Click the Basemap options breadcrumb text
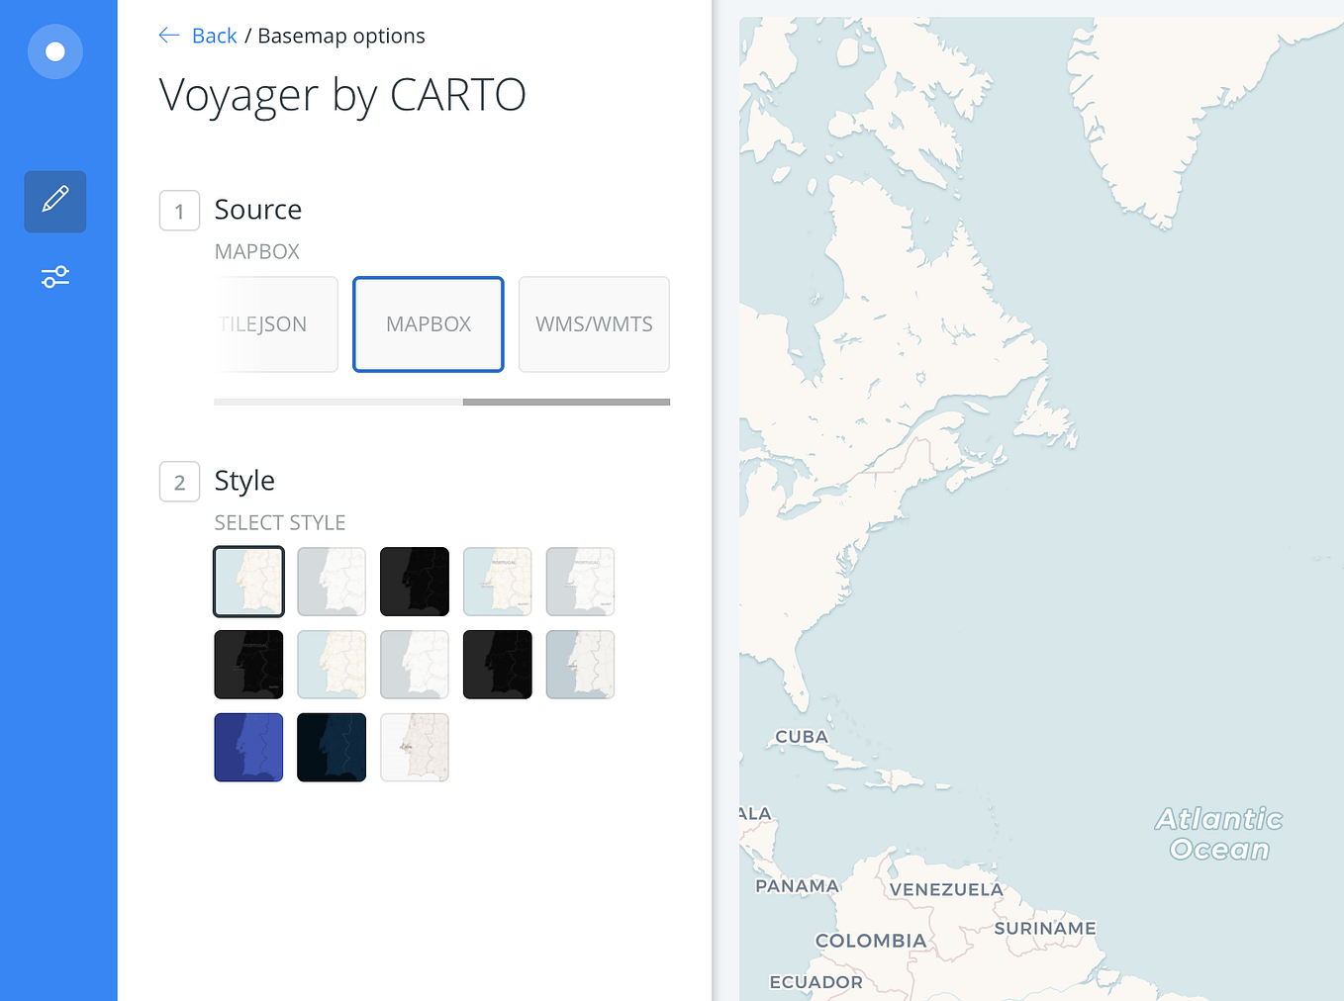Image resolution: width=1344 pixels, height=1001 pixels. [340, 35]
